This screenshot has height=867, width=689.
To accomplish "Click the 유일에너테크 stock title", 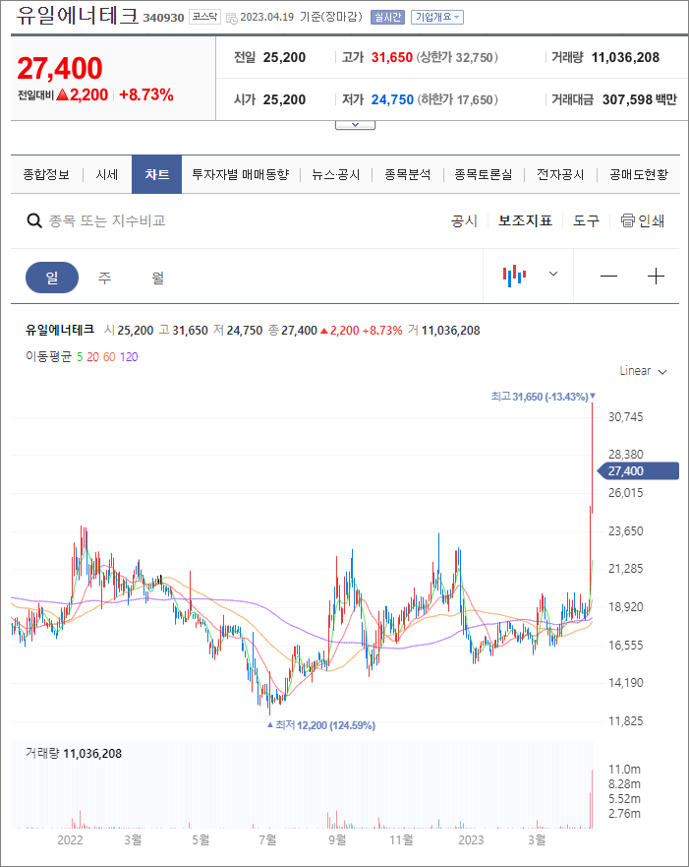I will pyautogui.click(x=77, y=16).
